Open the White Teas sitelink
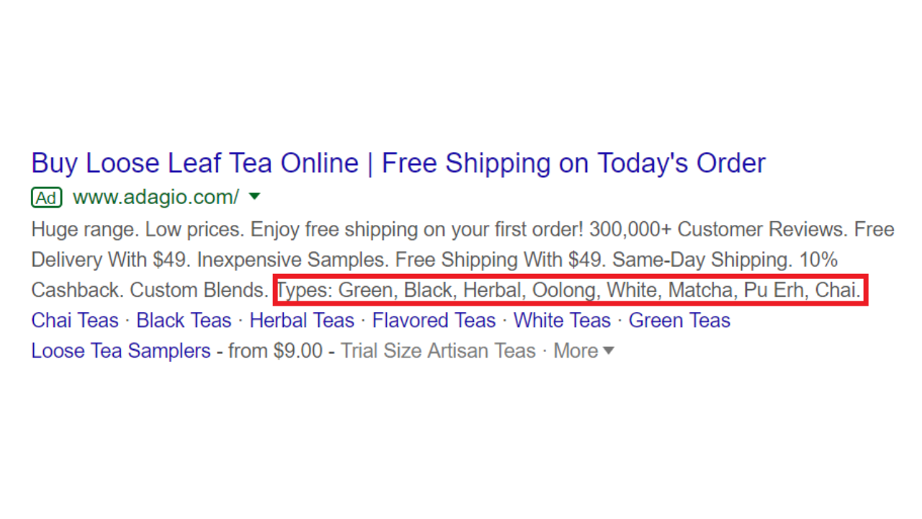The width and height of the screenshot is (922, 519). (562, 320)
